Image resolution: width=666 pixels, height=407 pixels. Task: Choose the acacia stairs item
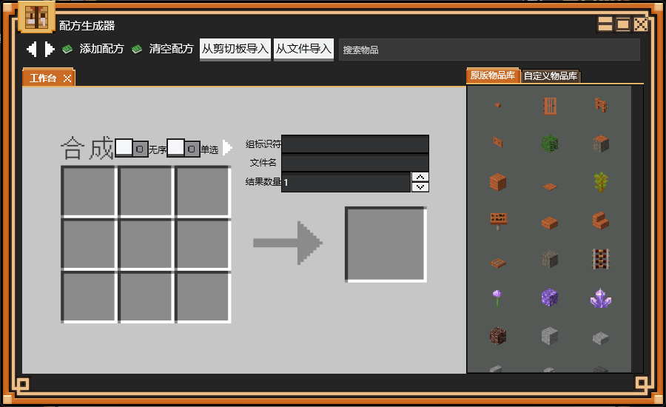click(x=601, y=221)
